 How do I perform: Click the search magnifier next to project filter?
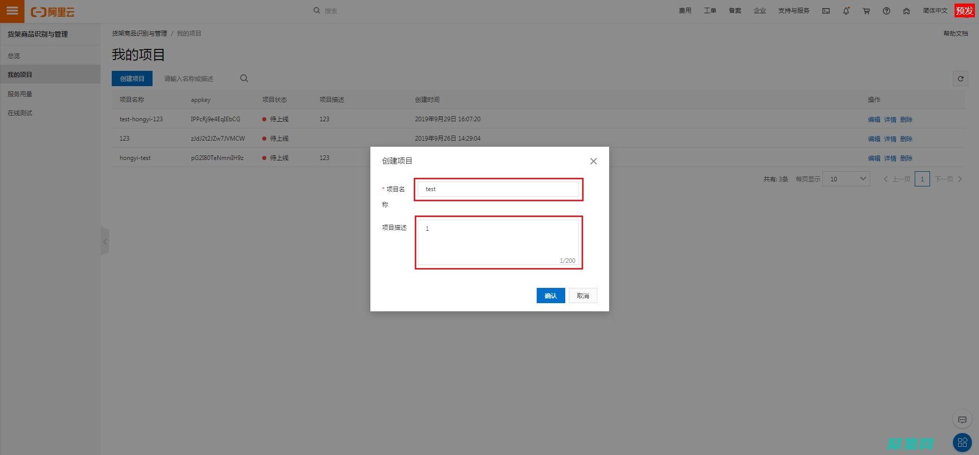point(244,78)
